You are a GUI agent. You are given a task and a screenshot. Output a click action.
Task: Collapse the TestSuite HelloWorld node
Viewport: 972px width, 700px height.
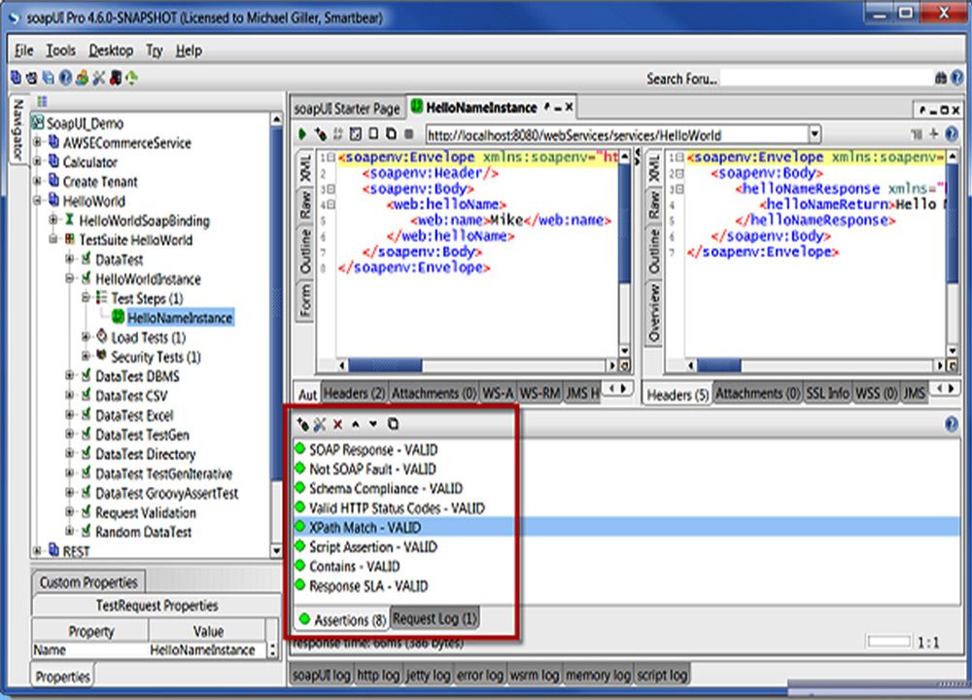pyautogui.click(x=53, y=239)
